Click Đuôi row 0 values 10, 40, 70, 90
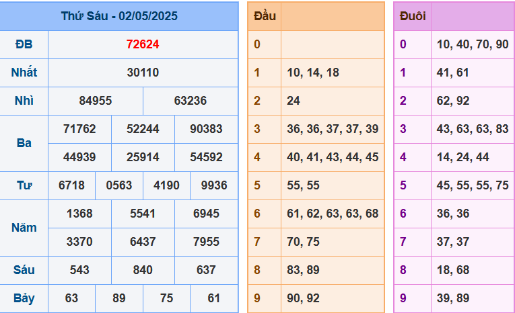 tap(473, 44)
